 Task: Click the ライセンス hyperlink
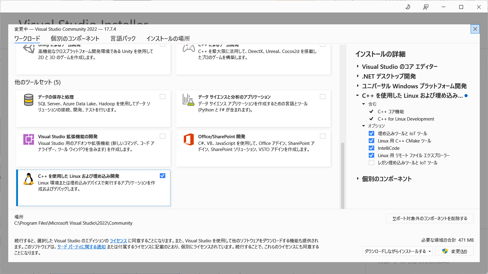[x=117, y=240]
